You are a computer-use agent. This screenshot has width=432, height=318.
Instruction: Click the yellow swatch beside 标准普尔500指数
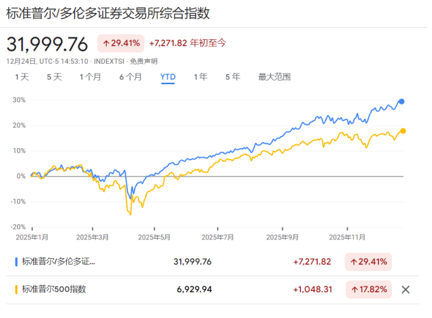(x=16, y=290)
